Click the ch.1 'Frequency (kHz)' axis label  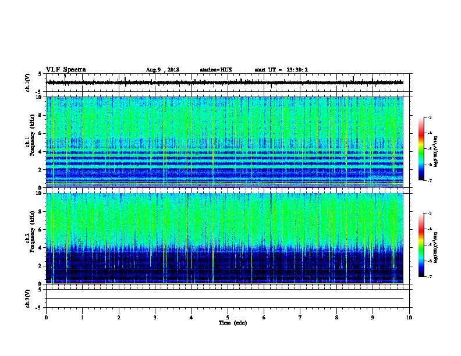click(x=32, y=136)
